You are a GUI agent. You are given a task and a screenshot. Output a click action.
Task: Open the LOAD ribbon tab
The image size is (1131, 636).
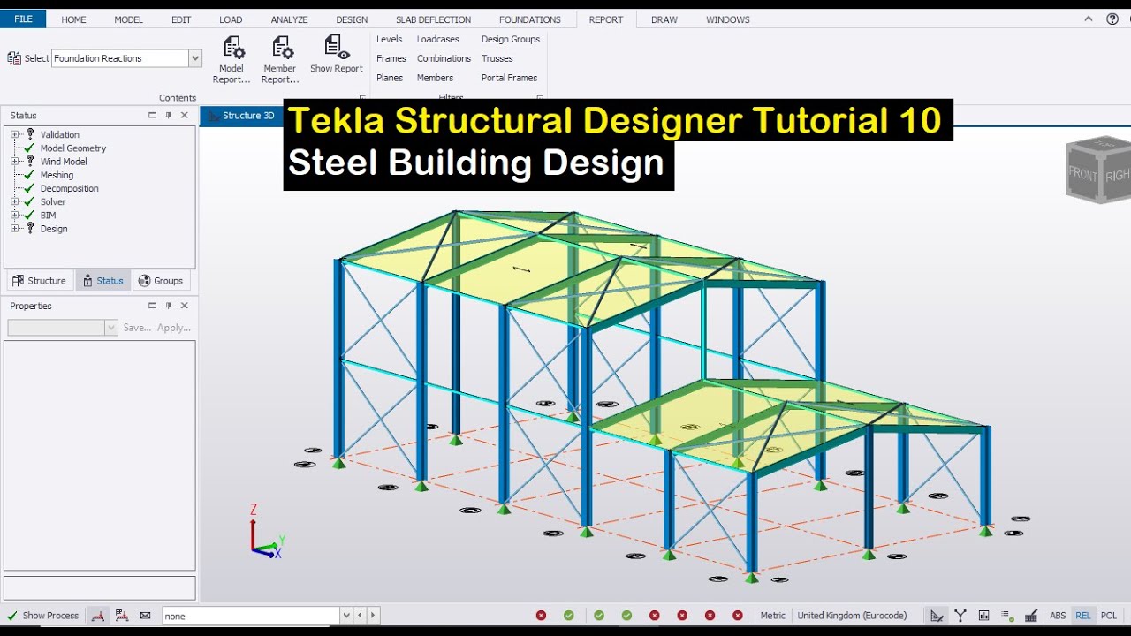click(x=231, y=19)
